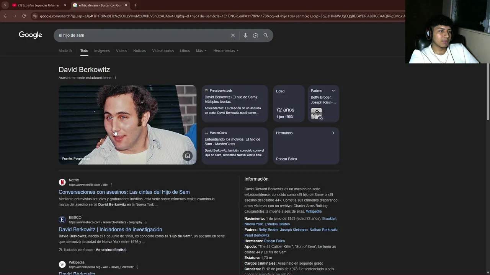Select the Libros tab

pyautogui.click(x=185, y=51)
